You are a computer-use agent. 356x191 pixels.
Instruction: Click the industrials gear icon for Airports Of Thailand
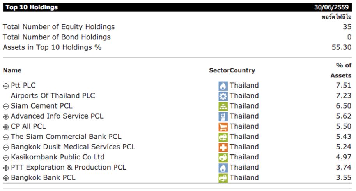(x=223, y=96)
